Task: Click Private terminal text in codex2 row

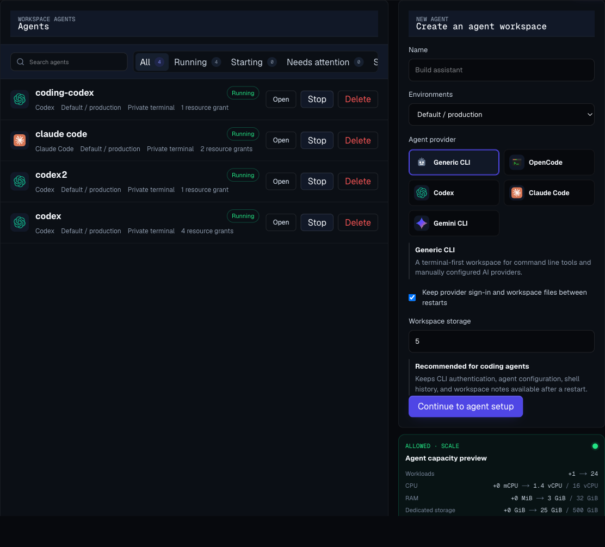Action: (x=151, y=190)
